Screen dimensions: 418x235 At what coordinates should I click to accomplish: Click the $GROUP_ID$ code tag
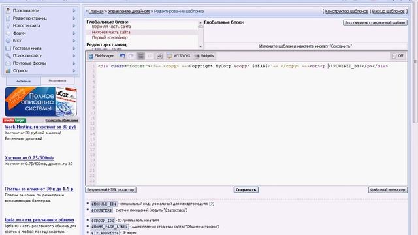click(x=103, y=221)
